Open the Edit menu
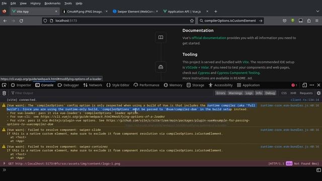322x181 pixels. (13, 4)
